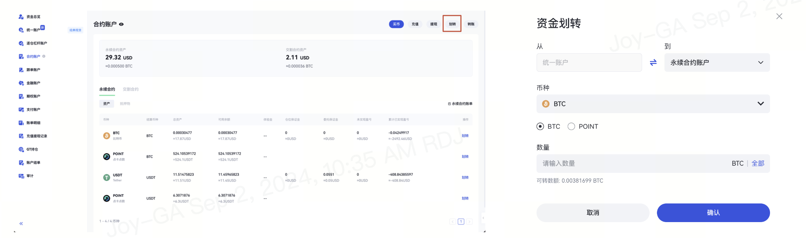Screen dimensions: 806x238
Task: Swap from/to accounts with the exchange arrows icon
Action: coord(653,63)
